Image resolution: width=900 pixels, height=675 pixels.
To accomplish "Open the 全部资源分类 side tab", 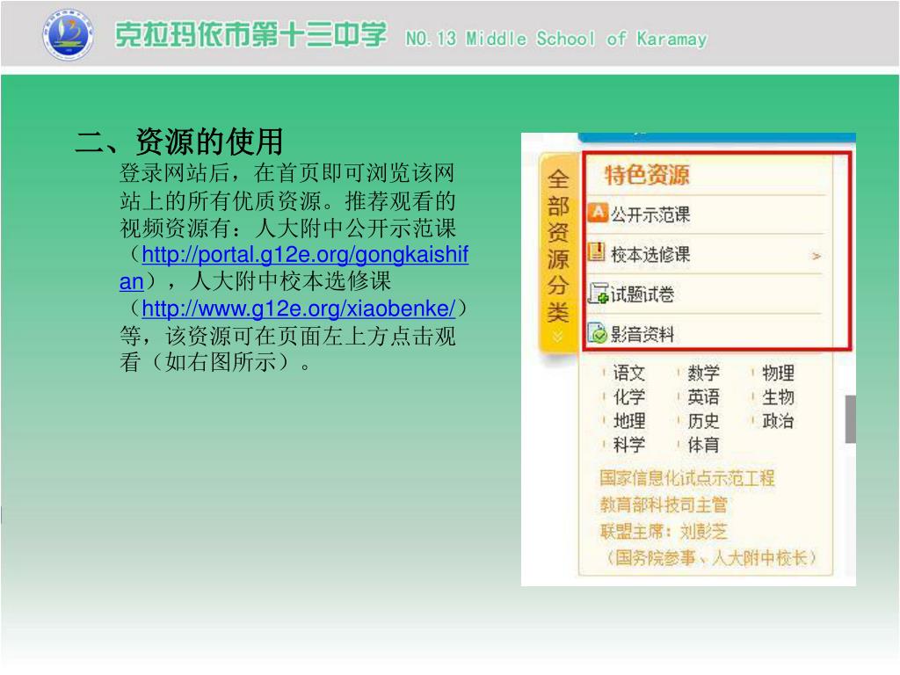I will click(558, 252).
